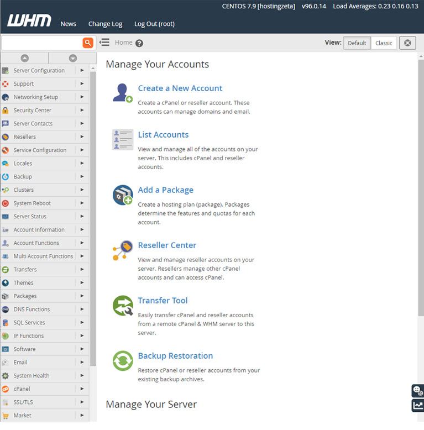Viewport: 424px width, 430px height.
Task: Click the orange search magnifier button
Action: [88, 43]
